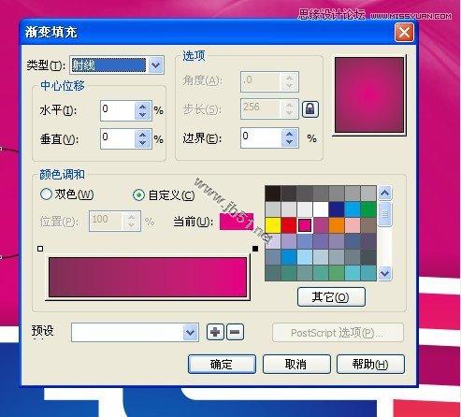
Task: Open the 预设 preset dropdown
Action: pos(191,333)
